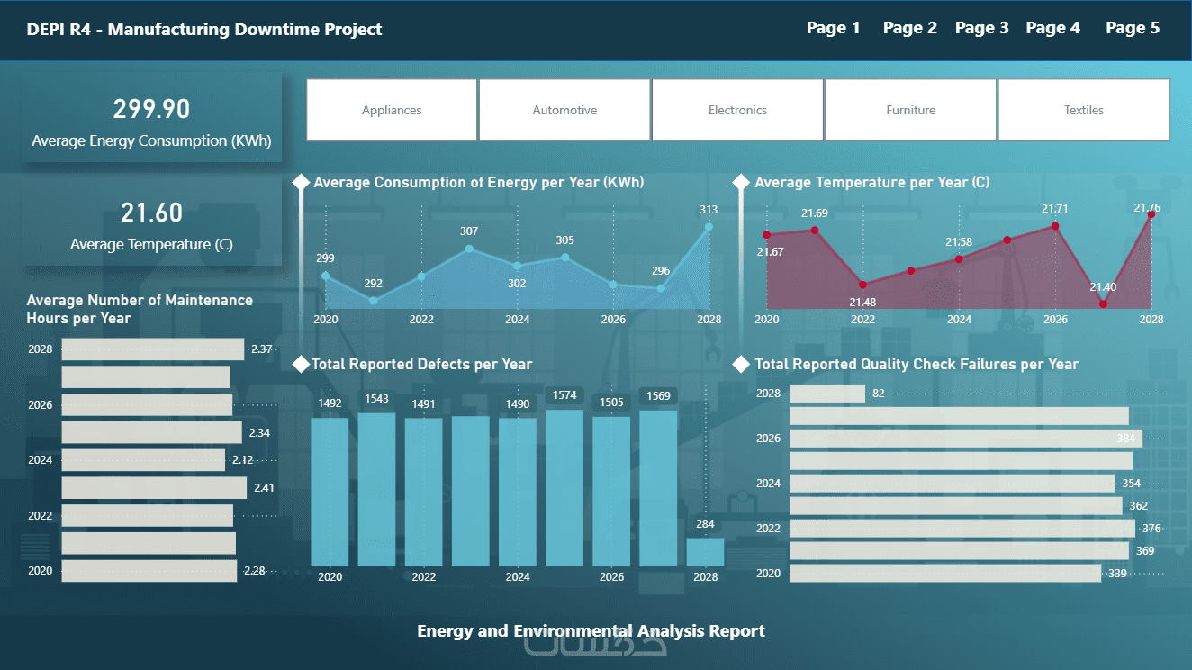Select the 2025 defects bar labeled 1574
Viewport: 1192px width, 670px height.
[564, 488]
